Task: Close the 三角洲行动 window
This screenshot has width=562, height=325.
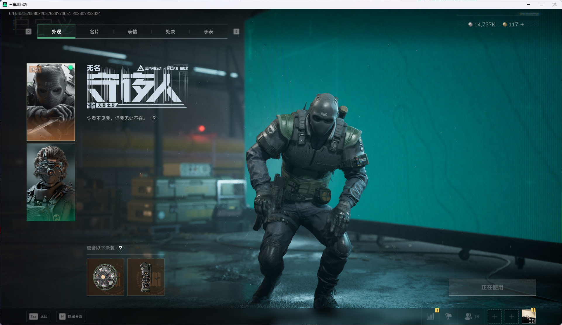Action: 555,4
